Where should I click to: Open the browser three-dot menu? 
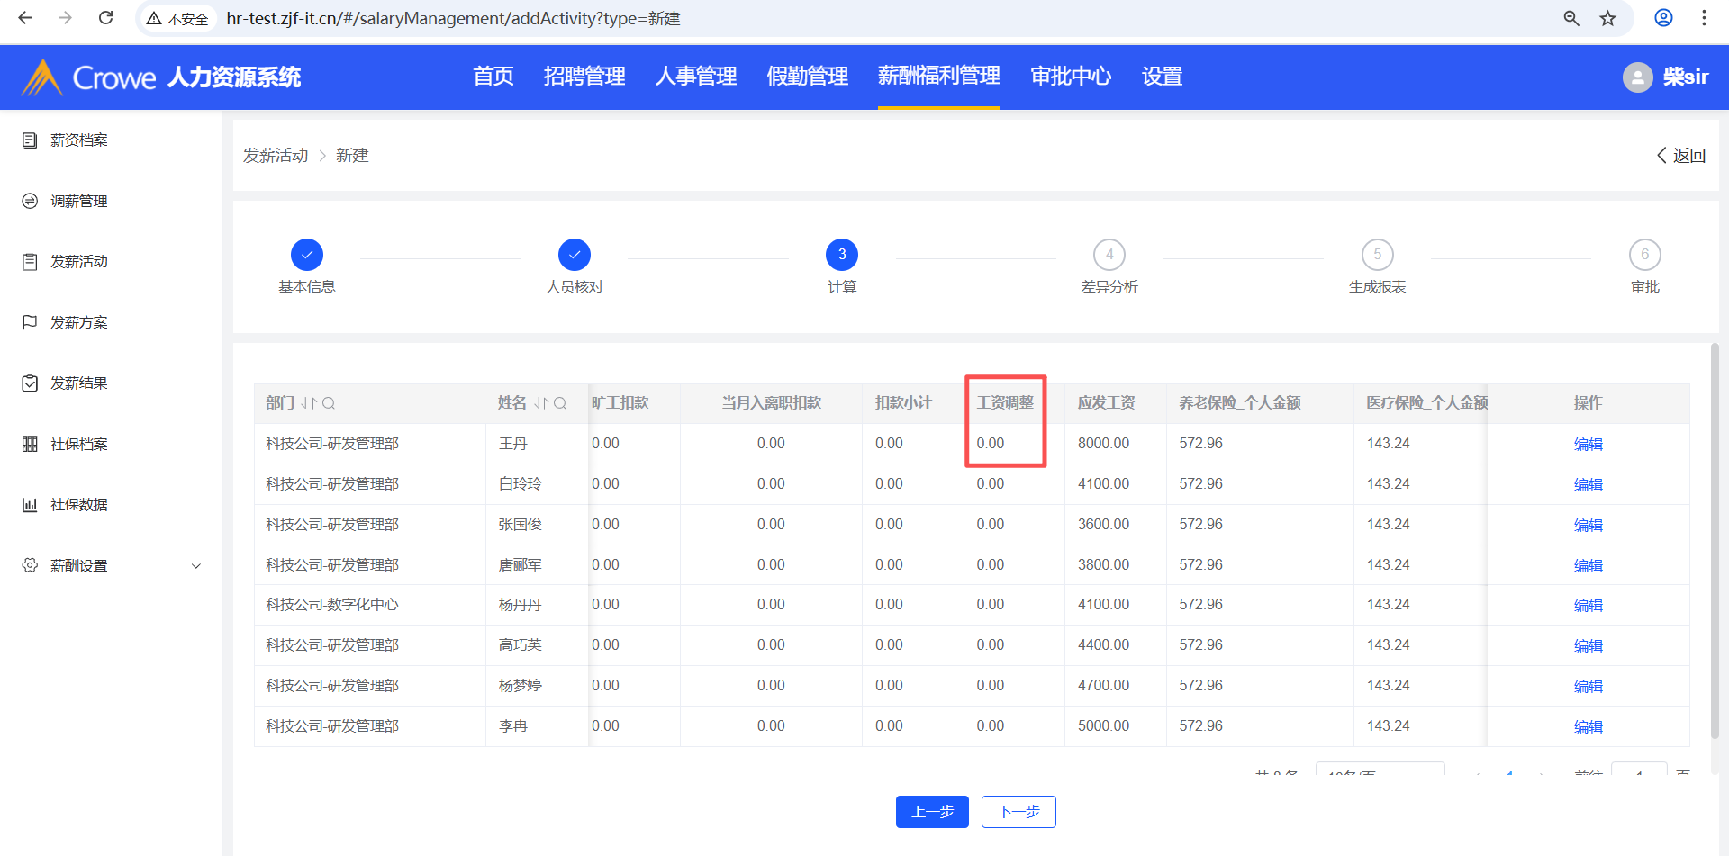click(x=1703, y=18)
